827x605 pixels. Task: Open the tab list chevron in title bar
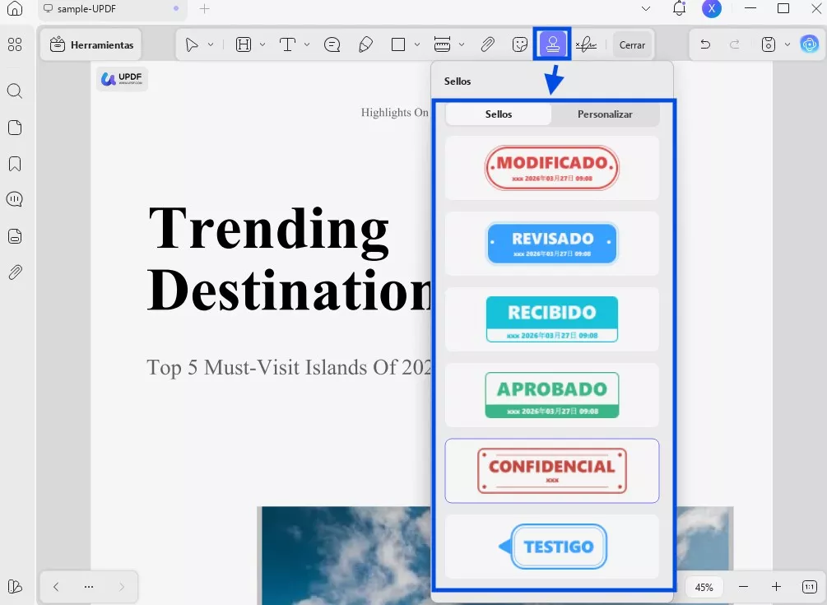(646, 8)
